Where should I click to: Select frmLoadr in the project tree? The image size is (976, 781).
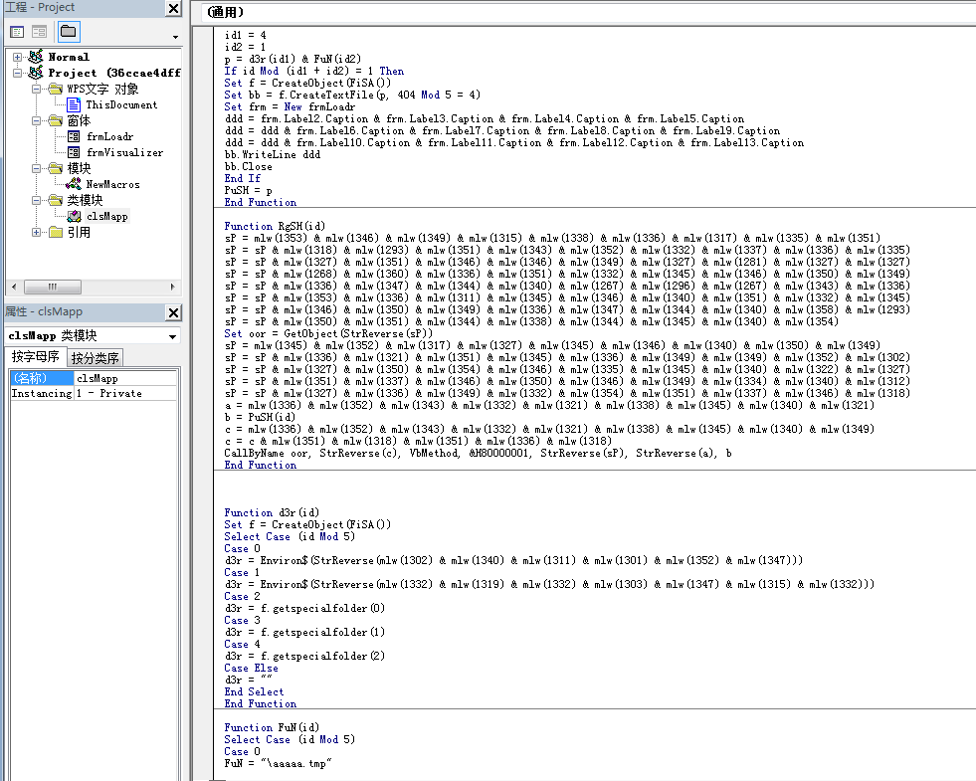(109, 136)
